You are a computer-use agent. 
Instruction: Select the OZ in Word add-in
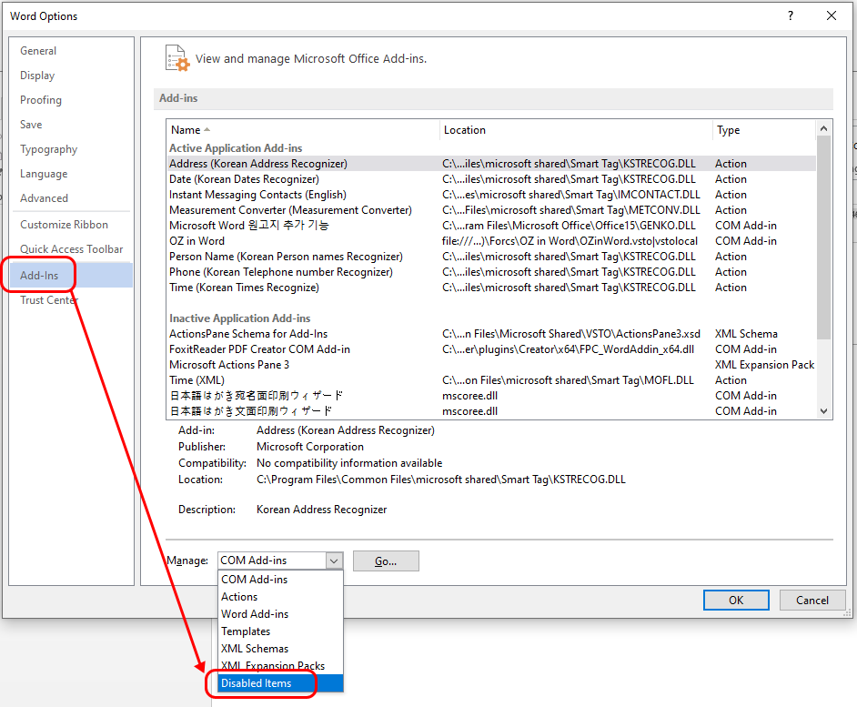491,241
